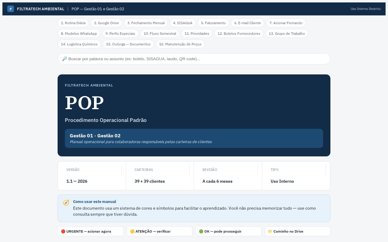Select 11. Prioridades chip
This screenshot has width=388, height=242.
(197, 34)
